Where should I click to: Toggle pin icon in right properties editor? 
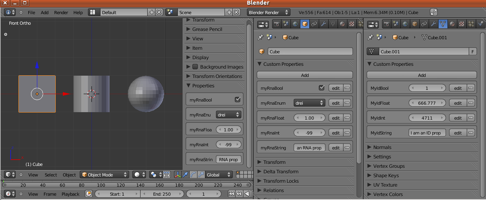click(370, 38)
